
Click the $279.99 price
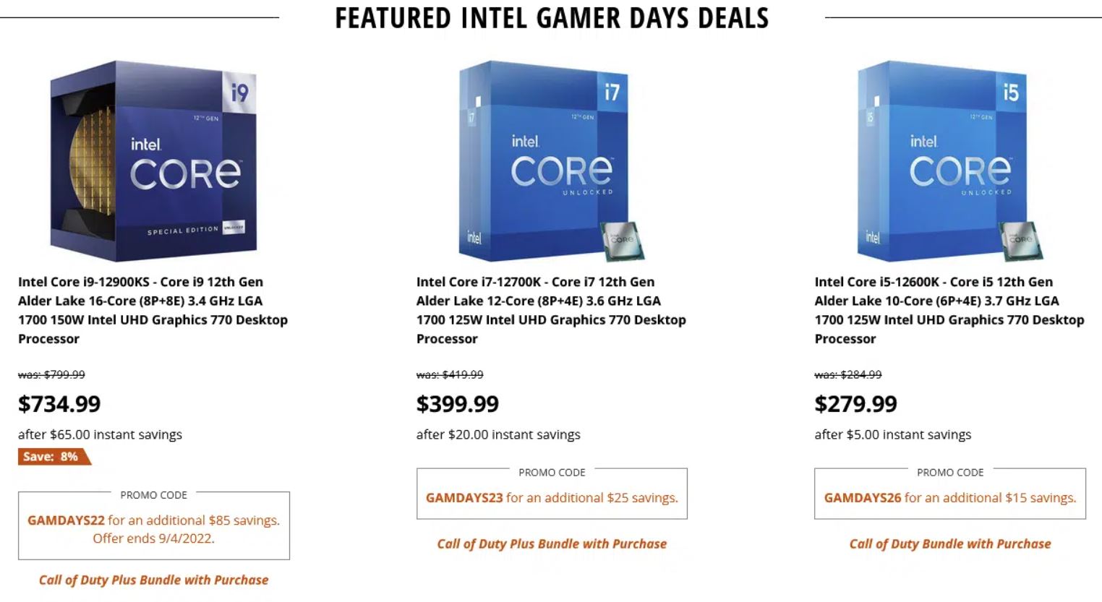(855, 404)
